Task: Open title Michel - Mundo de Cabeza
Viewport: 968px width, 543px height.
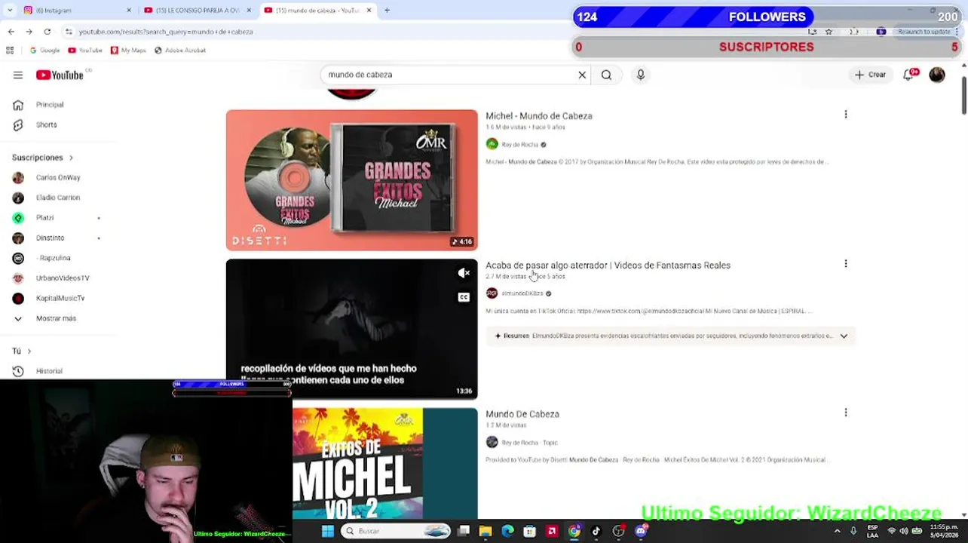Action: coord(539,116)
